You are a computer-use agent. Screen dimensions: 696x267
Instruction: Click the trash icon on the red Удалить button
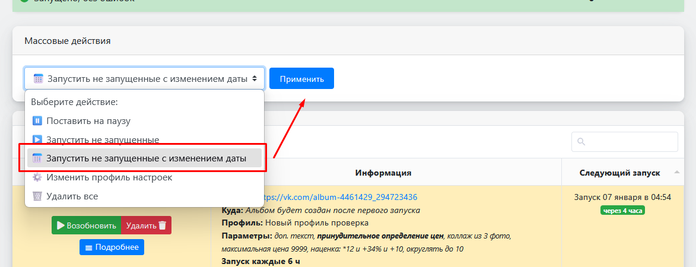tap(163, 225)
